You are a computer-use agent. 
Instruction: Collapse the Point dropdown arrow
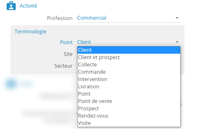177,42
